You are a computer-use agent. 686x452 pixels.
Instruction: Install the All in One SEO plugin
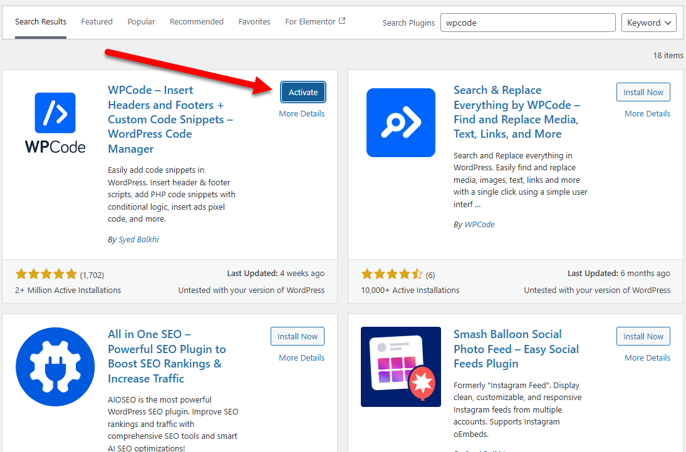coord(298,336)
